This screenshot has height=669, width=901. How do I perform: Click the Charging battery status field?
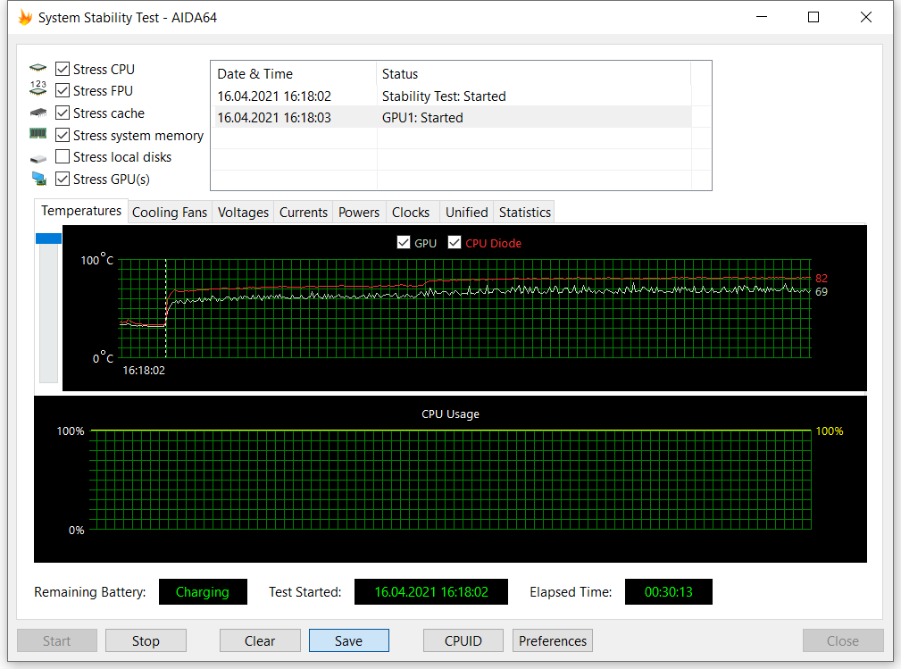pos(203,592)
